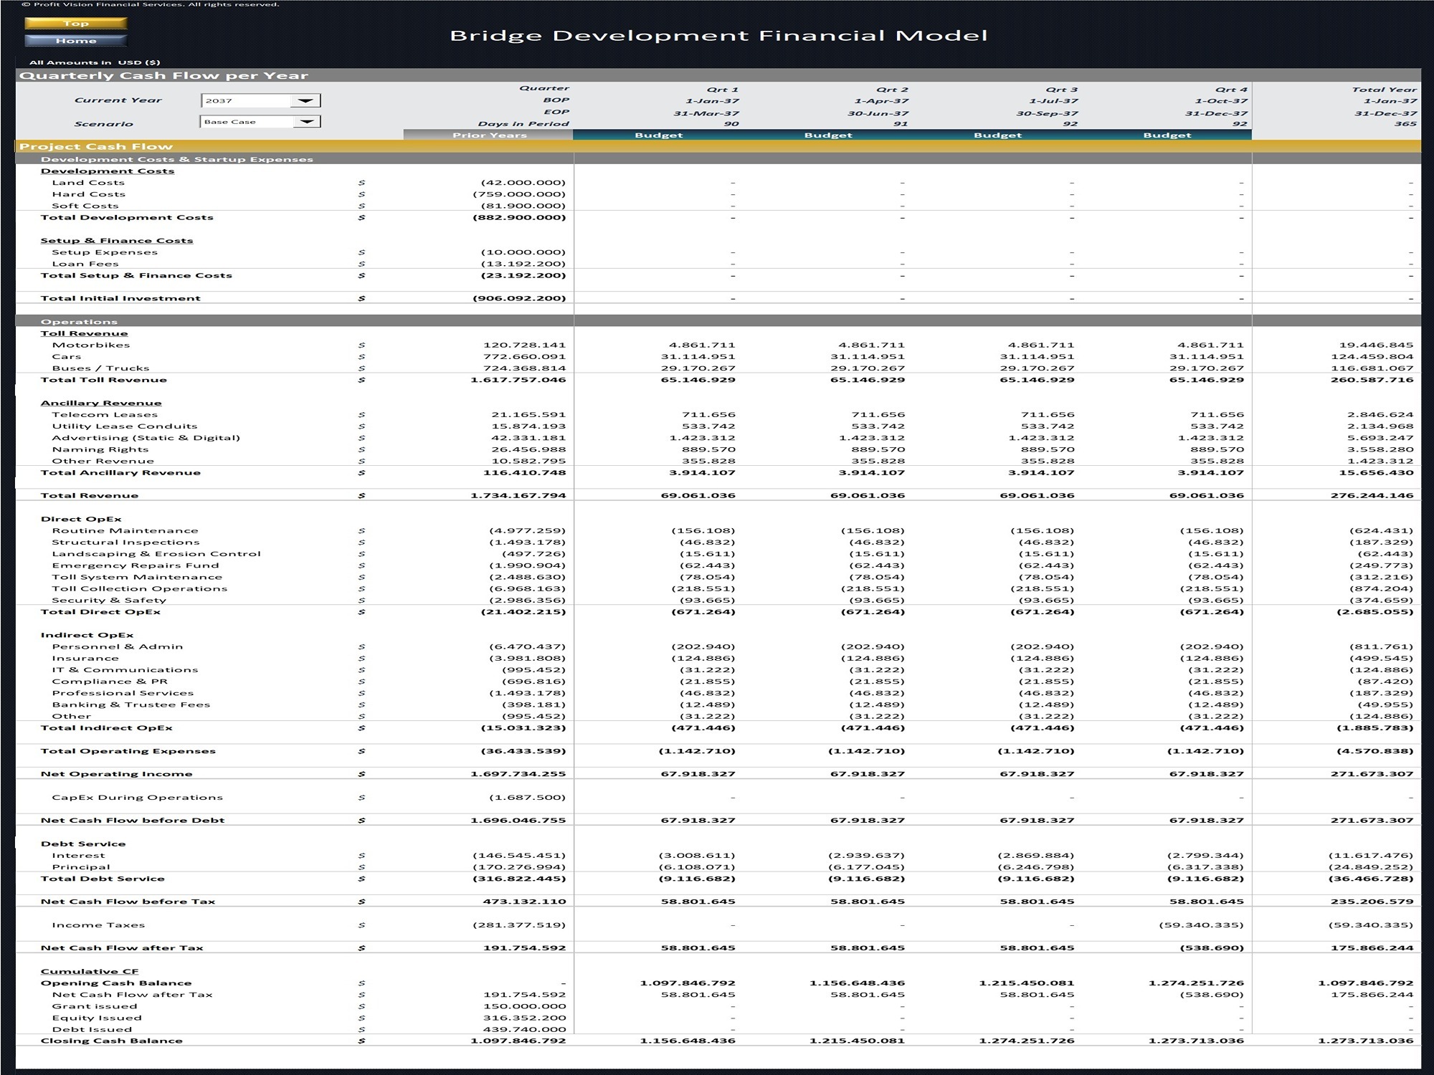1434x1075 pixels.
Task: Select the Qrt 2 Interest value cell
Action: coord(866,855)
